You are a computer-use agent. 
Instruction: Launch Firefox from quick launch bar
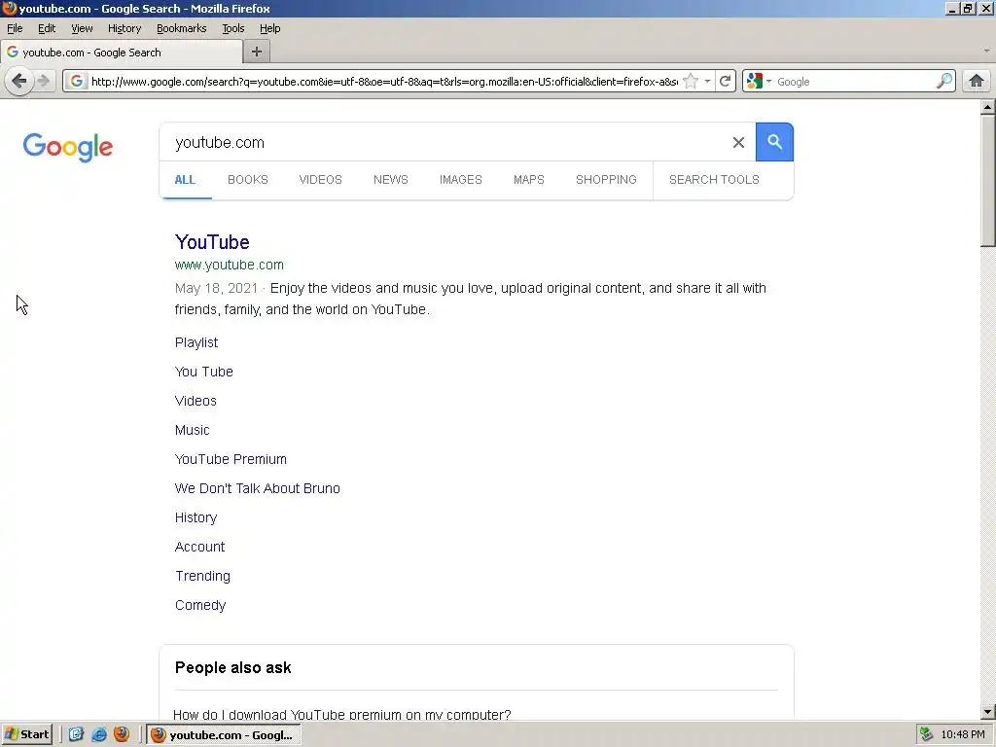click(122, 734)
